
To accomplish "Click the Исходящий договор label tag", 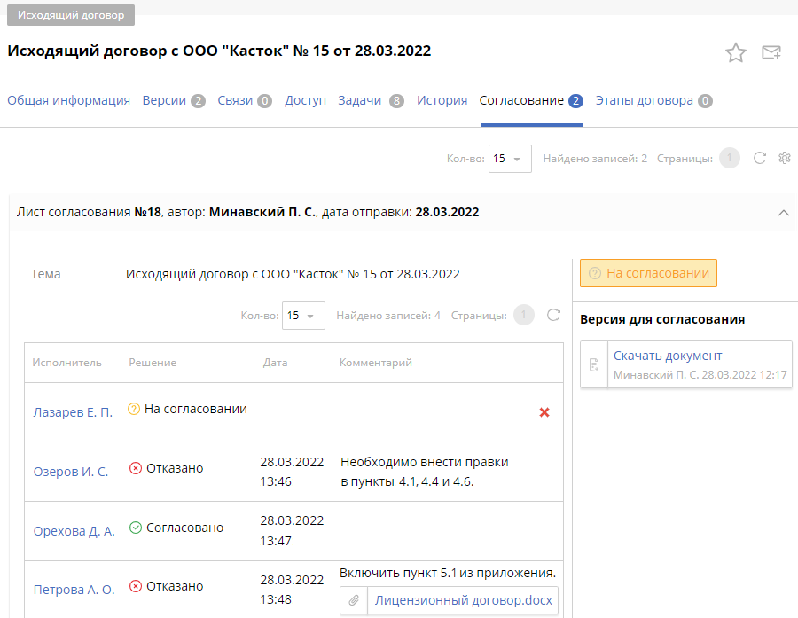I will pos(71,15).
